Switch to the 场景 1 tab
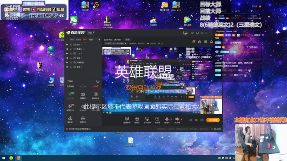The image size is (287, 161). tap(91, 39)
